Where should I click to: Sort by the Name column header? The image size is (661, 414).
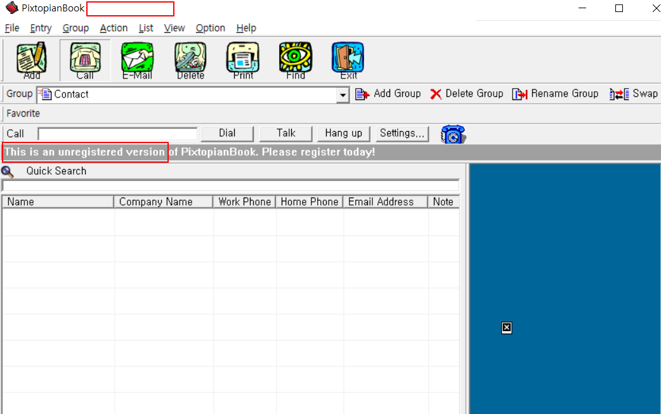coord(58,202)
